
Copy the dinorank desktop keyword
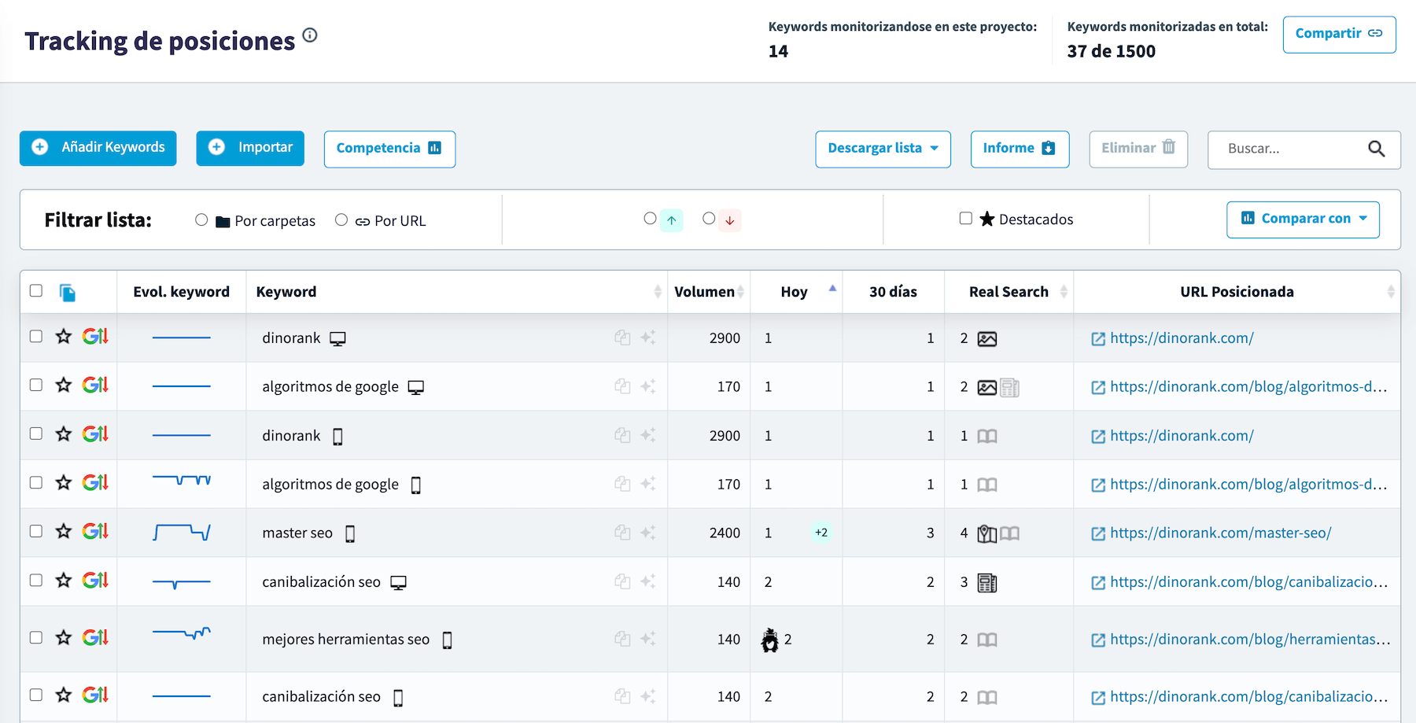(622, 338)
